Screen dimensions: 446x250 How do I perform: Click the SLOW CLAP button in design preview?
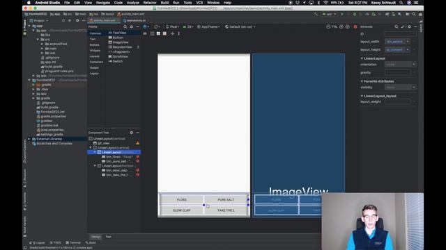182,210
